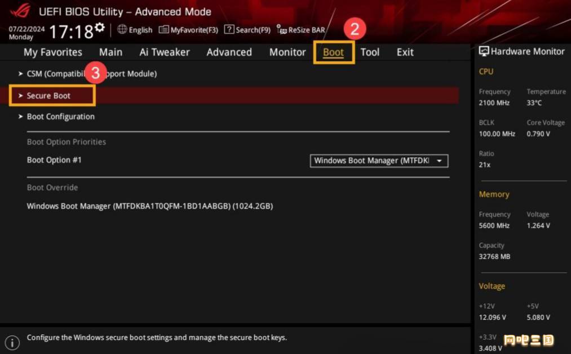Click the ReSize BAR icon
This screenshot has width=571, height=354.
(x=281, y=30)
